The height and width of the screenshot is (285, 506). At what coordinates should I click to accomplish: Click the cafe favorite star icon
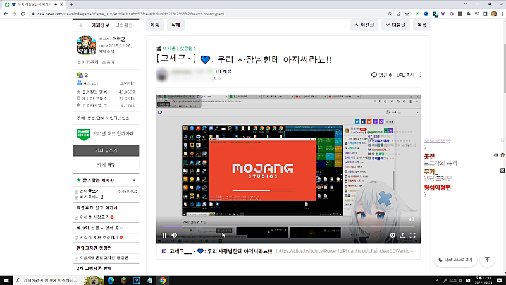80,25
